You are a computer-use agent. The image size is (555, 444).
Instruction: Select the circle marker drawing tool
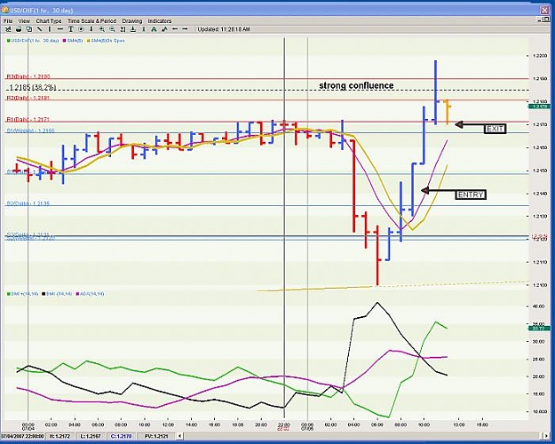tap(81, 29)
